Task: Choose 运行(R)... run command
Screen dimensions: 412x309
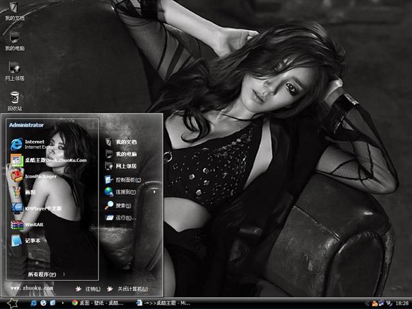Action: click(125, 218)
